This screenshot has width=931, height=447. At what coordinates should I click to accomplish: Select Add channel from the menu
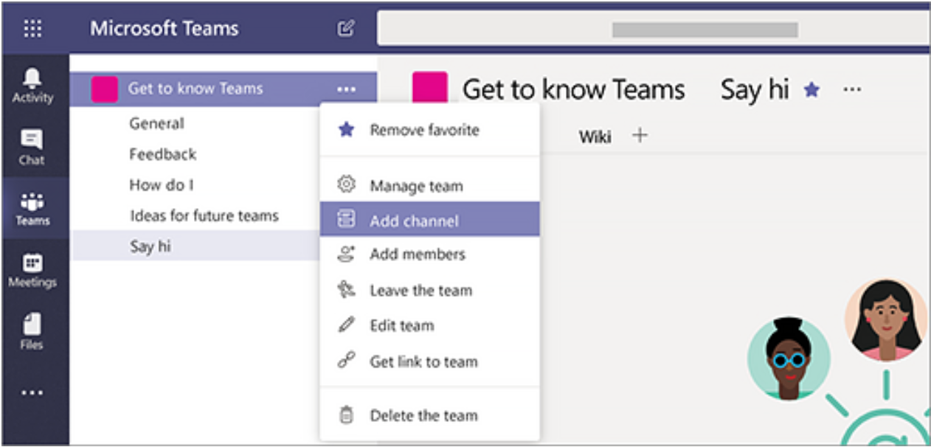click(415, 219)
